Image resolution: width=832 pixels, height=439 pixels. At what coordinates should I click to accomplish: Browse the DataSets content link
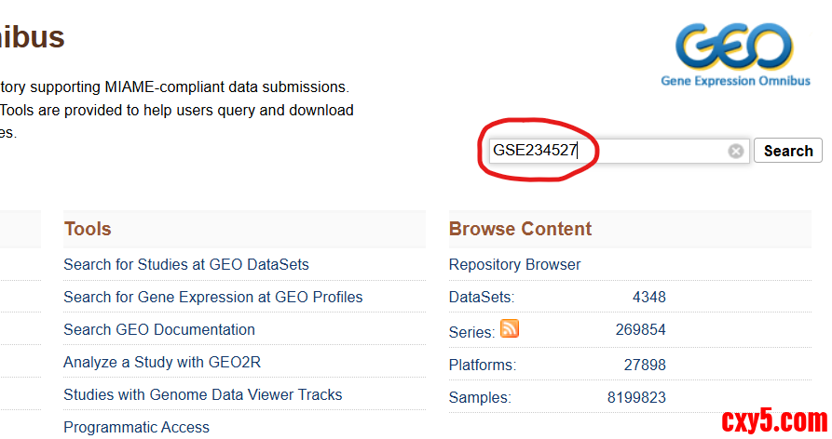pyautogui.click(x=481, y=298)
